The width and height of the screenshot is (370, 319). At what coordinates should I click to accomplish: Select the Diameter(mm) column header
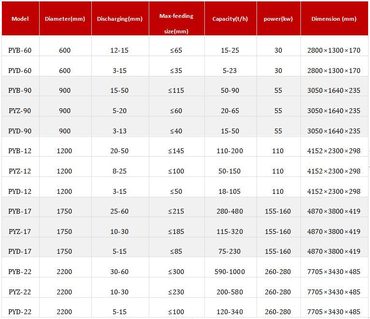coord(65,19)
